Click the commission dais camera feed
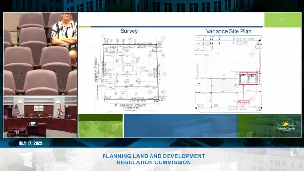The height and width of the screenshot is (171, 304). (40, 117)
